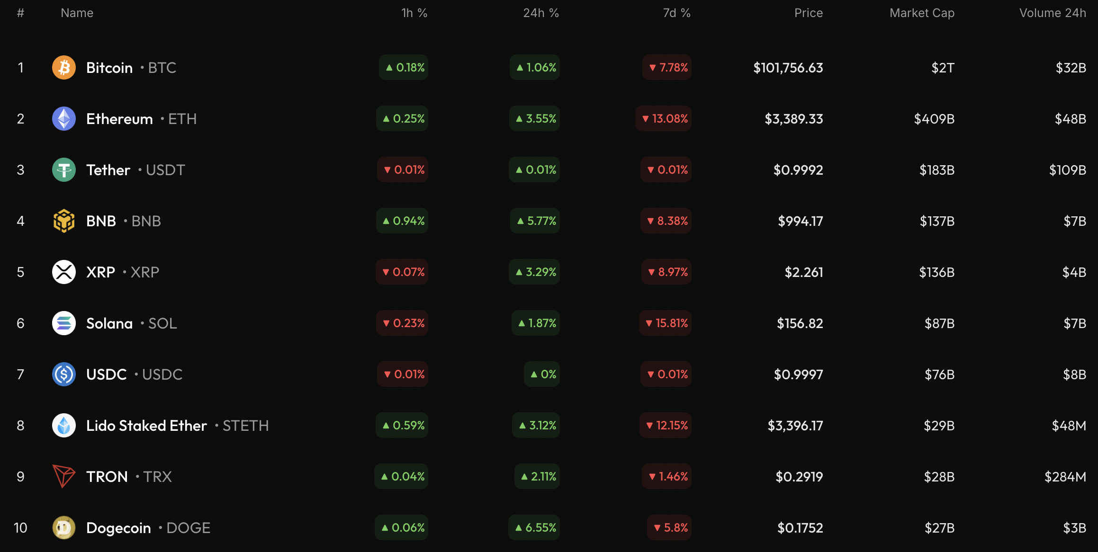Click the Tether coin icon

pyautogui.click(x=63, y=169)
